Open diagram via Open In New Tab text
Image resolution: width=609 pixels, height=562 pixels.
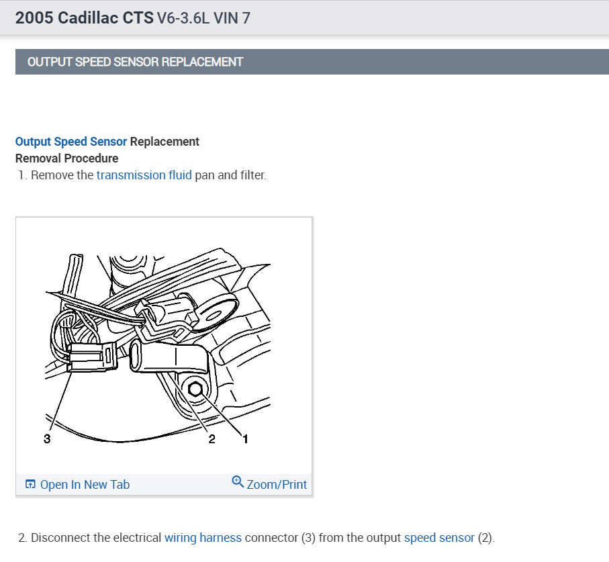pos(85,484)
